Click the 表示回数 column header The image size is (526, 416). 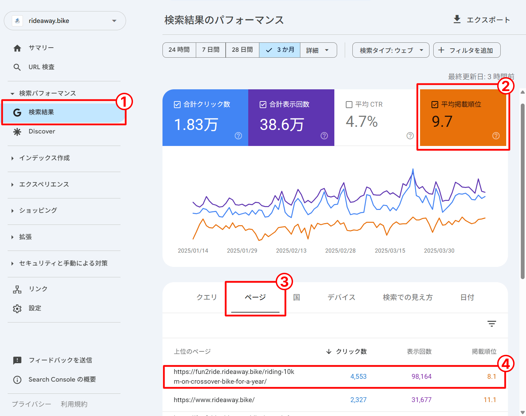419,352
